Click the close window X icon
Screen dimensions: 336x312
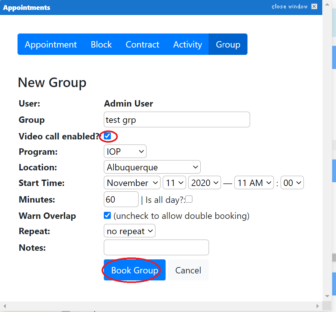(x=314, y=6)
